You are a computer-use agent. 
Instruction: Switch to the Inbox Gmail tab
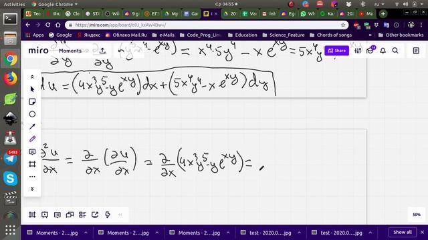269,13
